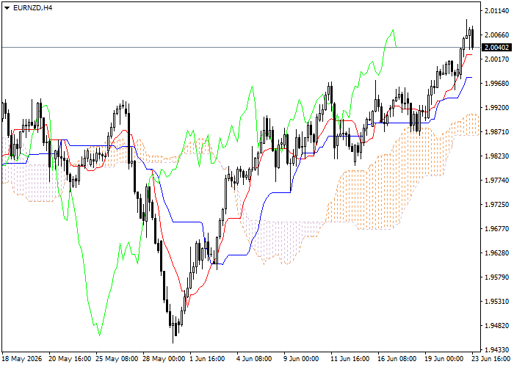Click the 20 May 16:00 time label

(70, 359)
